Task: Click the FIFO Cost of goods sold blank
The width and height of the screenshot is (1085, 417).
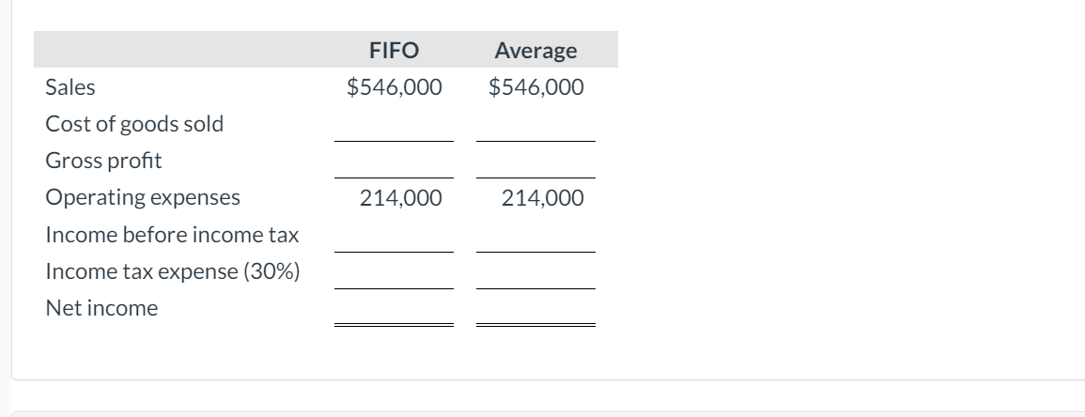Action: 394,125
